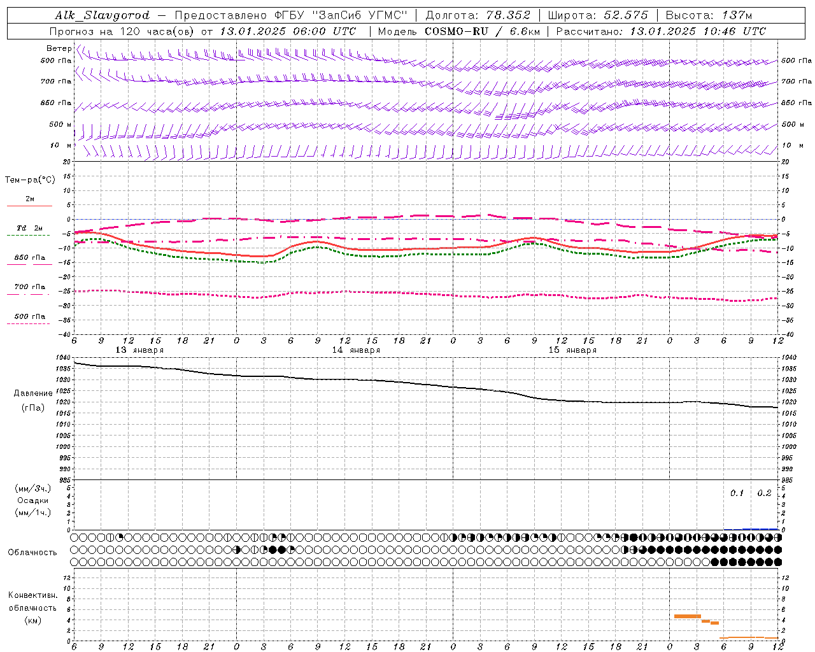Click the Тем-ра(°C) temperature label
This screenshot has height=652, width=815.
coord(30,180)
